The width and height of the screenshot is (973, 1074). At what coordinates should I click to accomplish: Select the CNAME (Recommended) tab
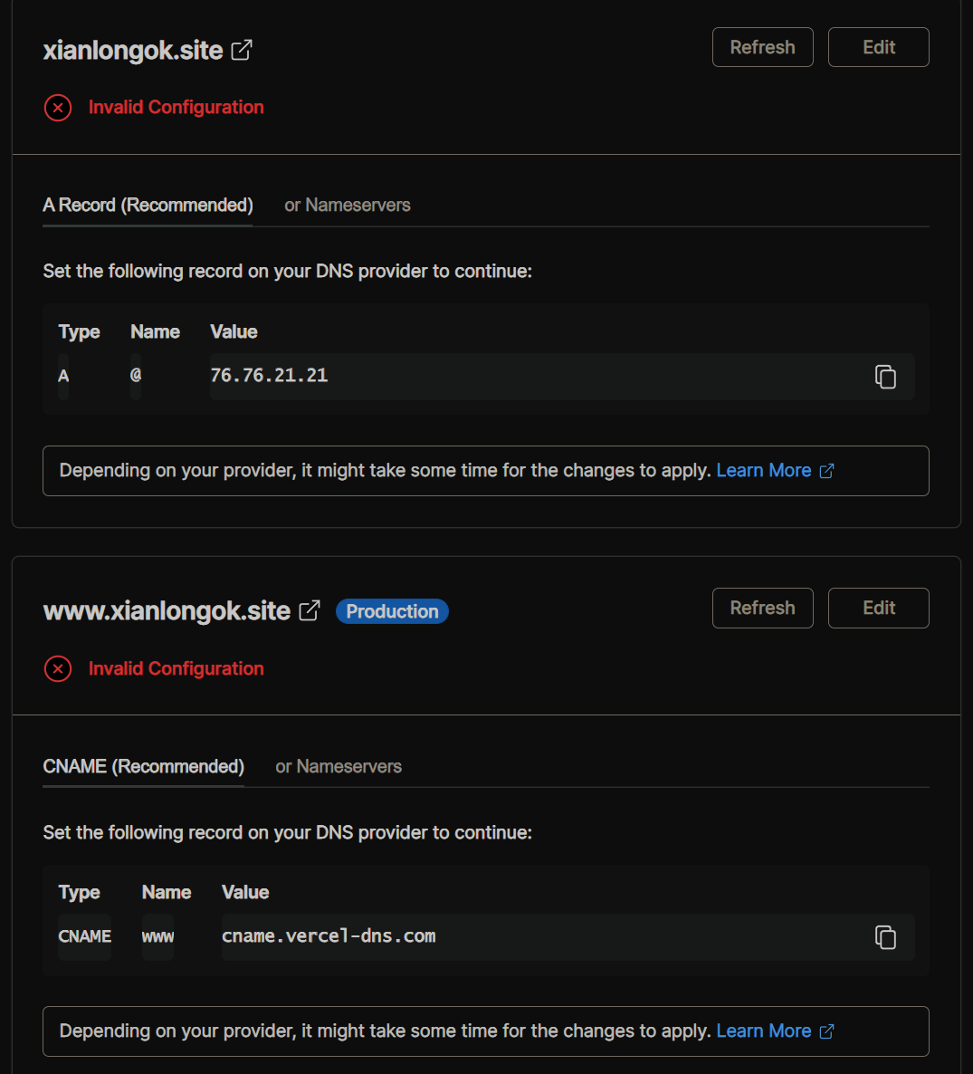pyautogui.click(x=144, y=766)
